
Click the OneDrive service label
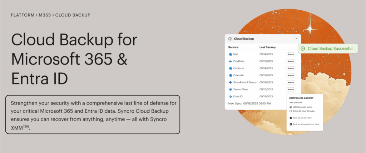click(x=238, y=61)
